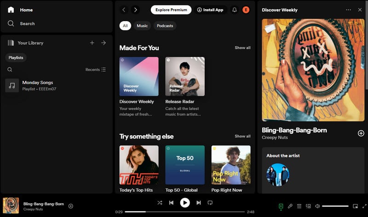Navigate forward with right chevron
The width and height of the screenshot is (368, 217).
(135, 10)
